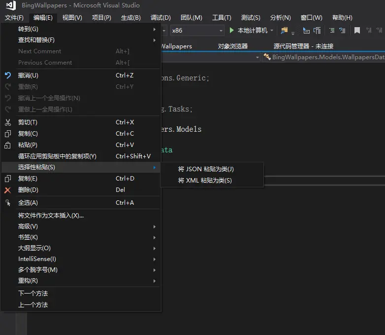
Task: Click the copy icon next to 复制(C)
Action: [8, 134]
